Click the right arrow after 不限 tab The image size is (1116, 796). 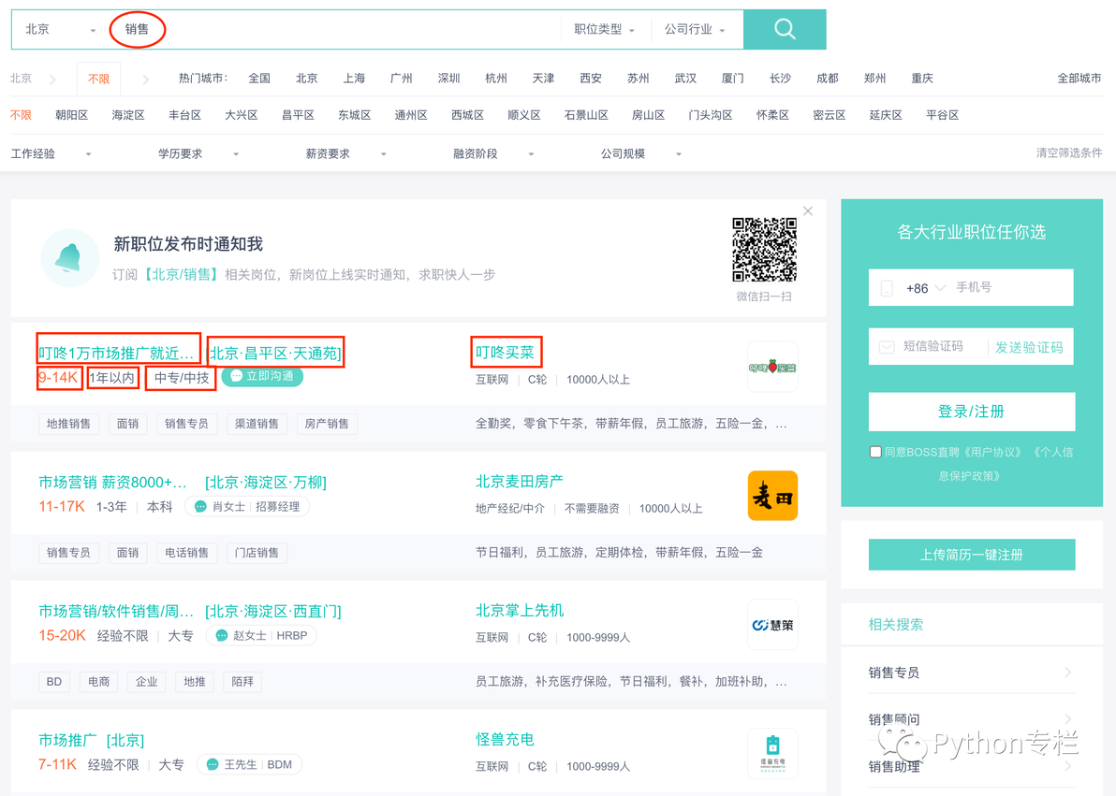tap(145, 80)
